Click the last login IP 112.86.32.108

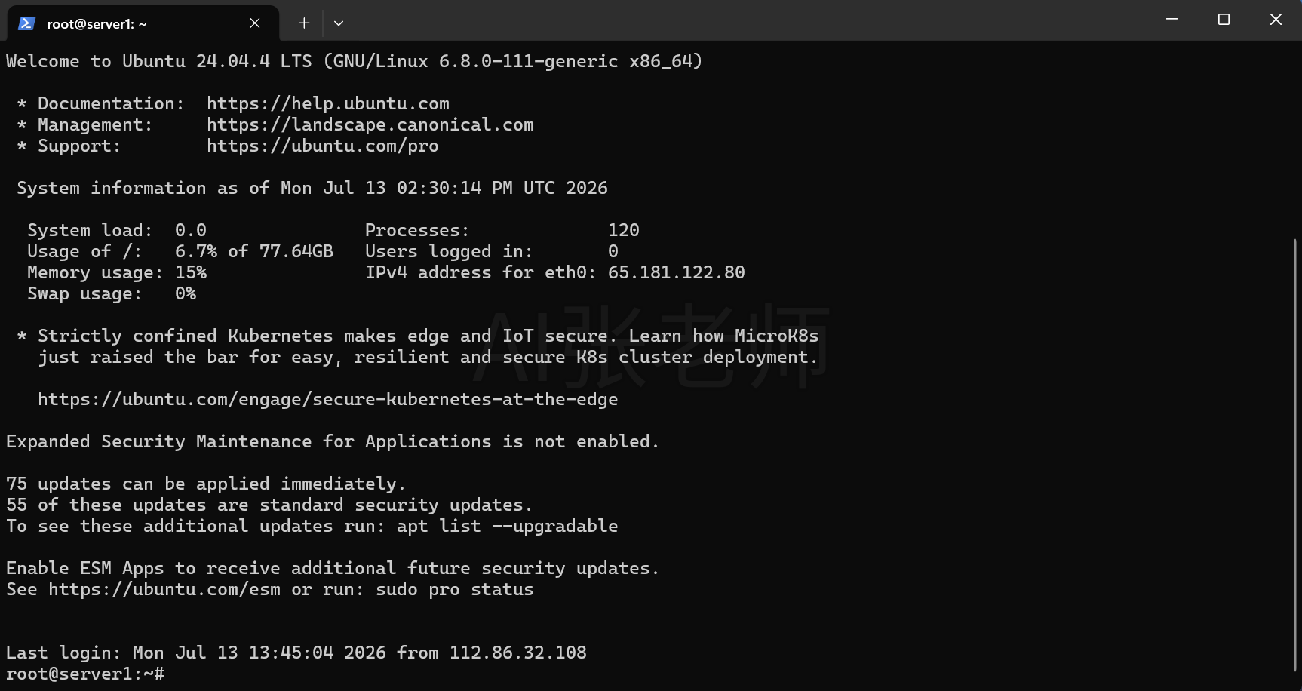click(518, 653)
